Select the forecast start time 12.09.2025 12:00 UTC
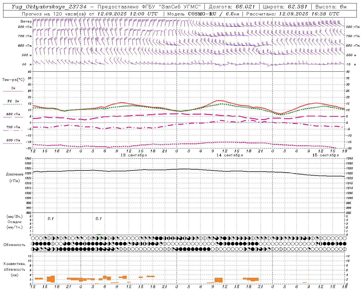This screenshot has width=361, height=289. tap(127, 14)
